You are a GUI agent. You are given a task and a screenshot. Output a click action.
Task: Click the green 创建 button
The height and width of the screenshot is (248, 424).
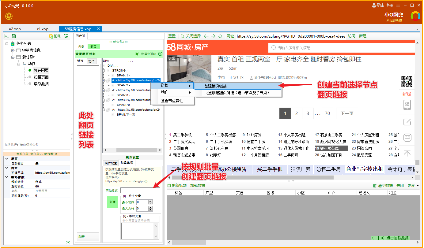(x=112, y=202)
